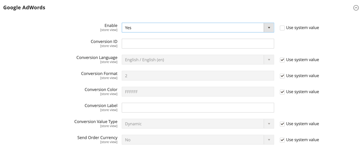Uncheck Use system value for Send Order Currency
The width and height of the screenshot is (363, 149).
click(282, 140)
